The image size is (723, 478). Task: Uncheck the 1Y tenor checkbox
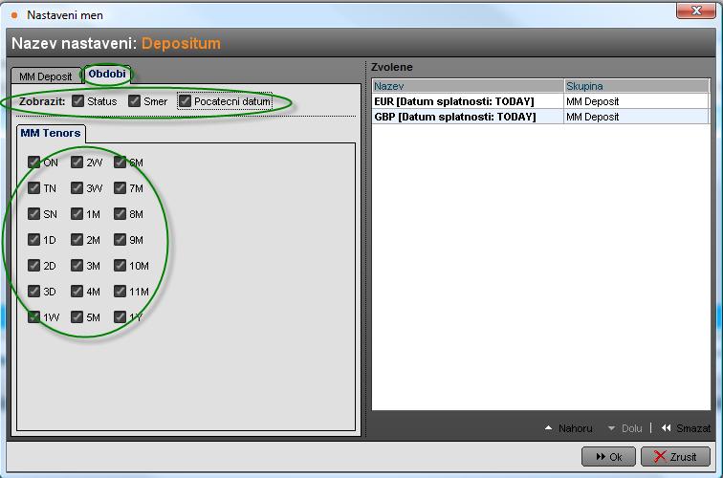pyautogui.click(x=120, y=316)
